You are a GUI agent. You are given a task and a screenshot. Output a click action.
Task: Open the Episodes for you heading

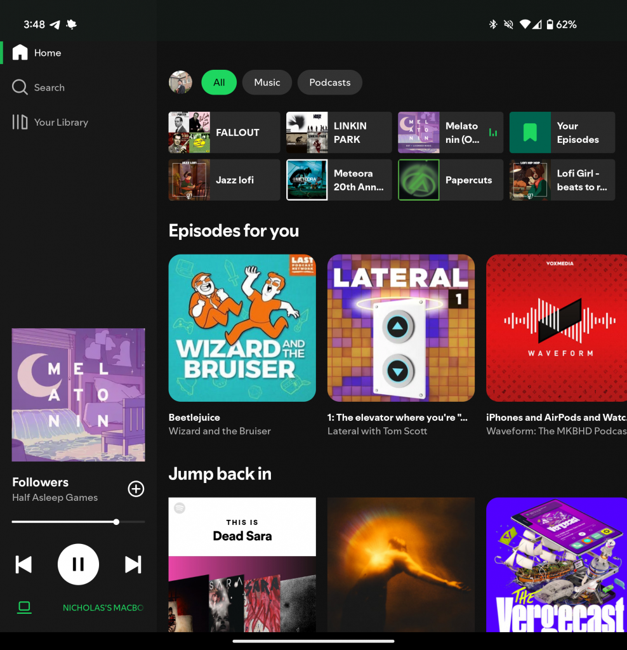234,230
